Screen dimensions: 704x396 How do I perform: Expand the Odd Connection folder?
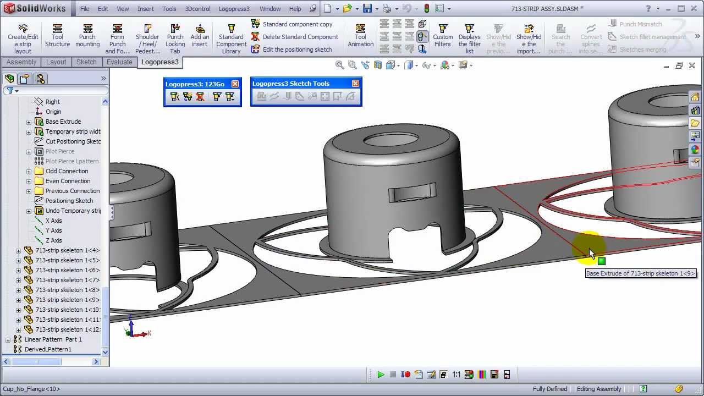tap(29, 171)
